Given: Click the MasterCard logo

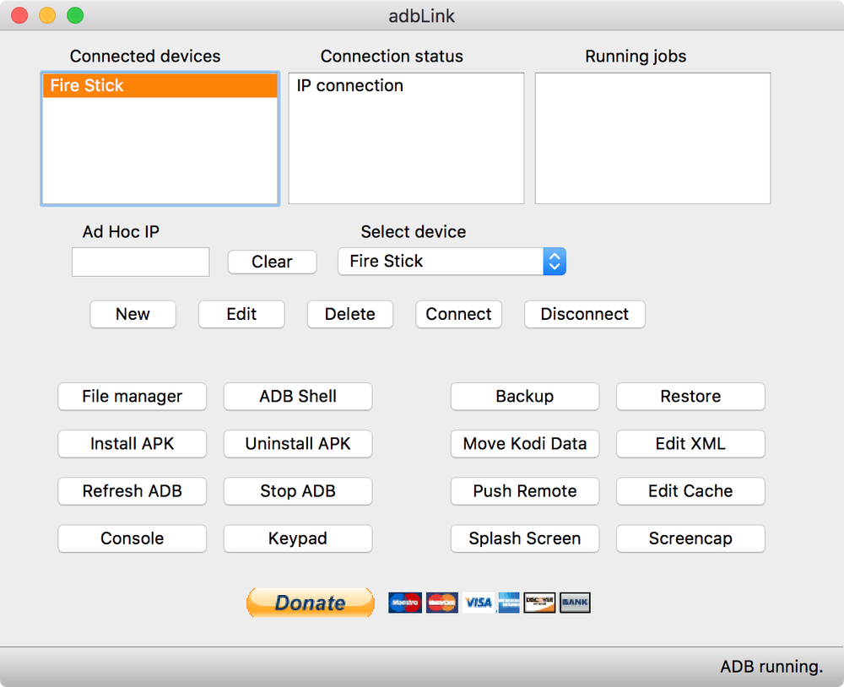Looking at the screenshot, I should 442,603.
